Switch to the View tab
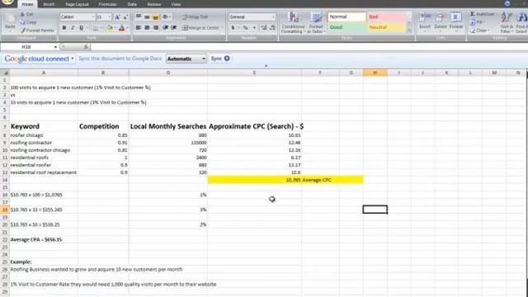Image resolution: width=528 pixels, height=297 pixels. pos(176,4)
